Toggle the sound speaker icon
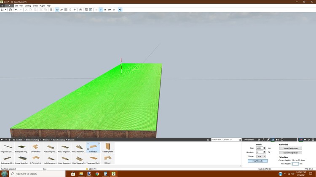 point(120,10)
